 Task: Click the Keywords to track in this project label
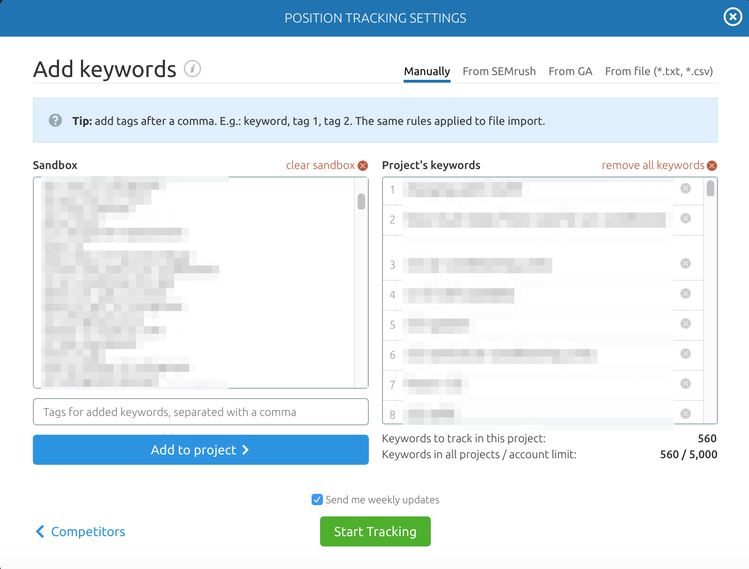[x=464, y=438]
